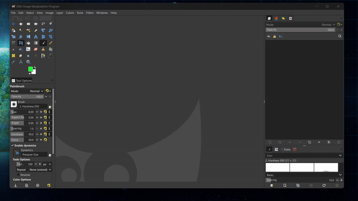Open Paintbrush Mode Normal dropdown
358x201 pixels.
(x=27, y=91)
